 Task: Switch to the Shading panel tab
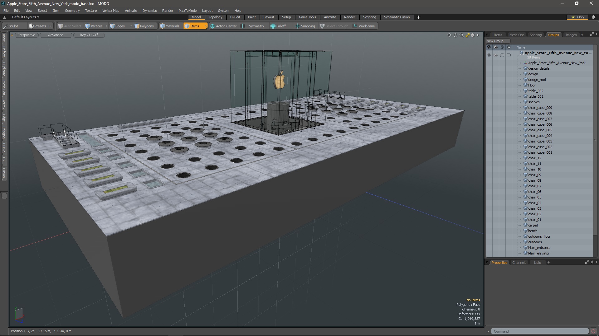pos(535,35)
